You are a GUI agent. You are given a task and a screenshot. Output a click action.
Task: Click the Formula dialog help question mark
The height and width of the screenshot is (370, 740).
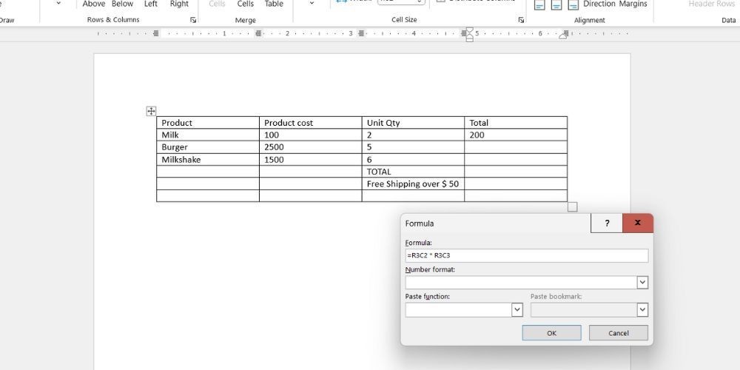(x=607, y=223)
